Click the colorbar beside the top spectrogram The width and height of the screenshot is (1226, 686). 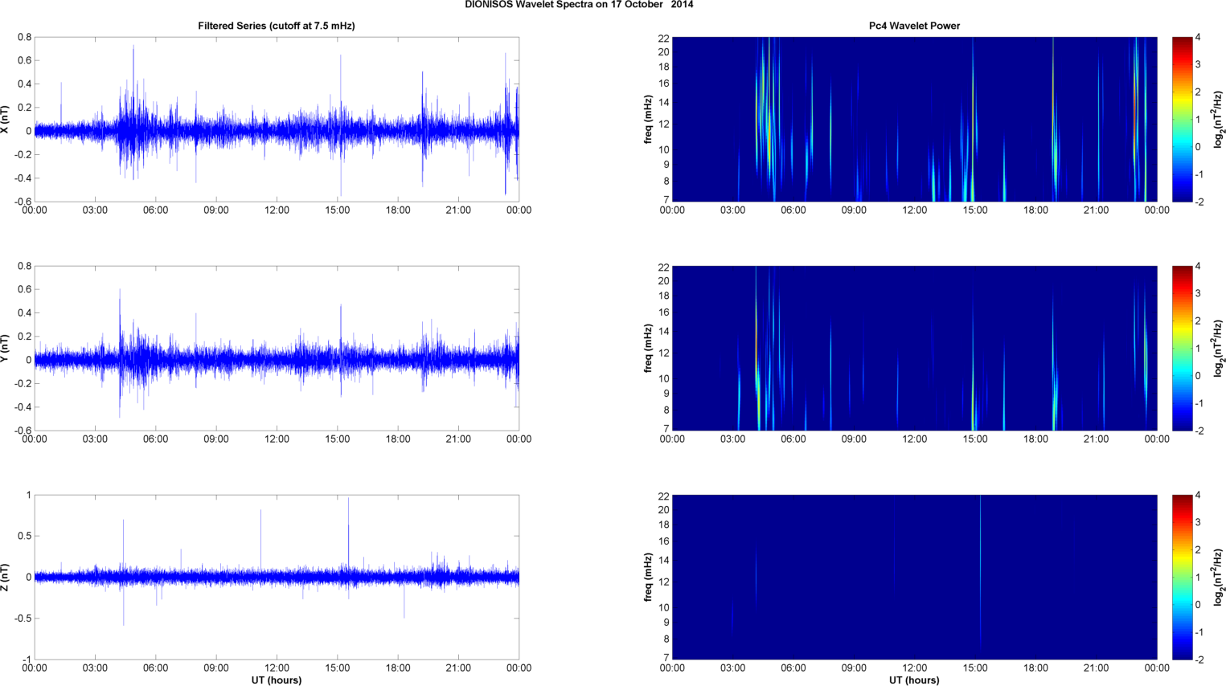tap(1182, 119)
